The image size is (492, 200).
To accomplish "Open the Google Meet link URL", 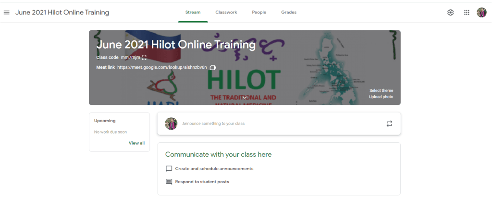I will tap(161, 68).
